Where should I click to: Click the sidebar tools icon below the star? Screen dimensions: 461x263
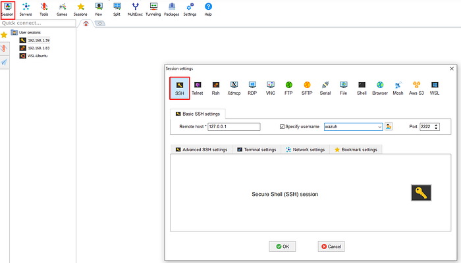(4, 49)
